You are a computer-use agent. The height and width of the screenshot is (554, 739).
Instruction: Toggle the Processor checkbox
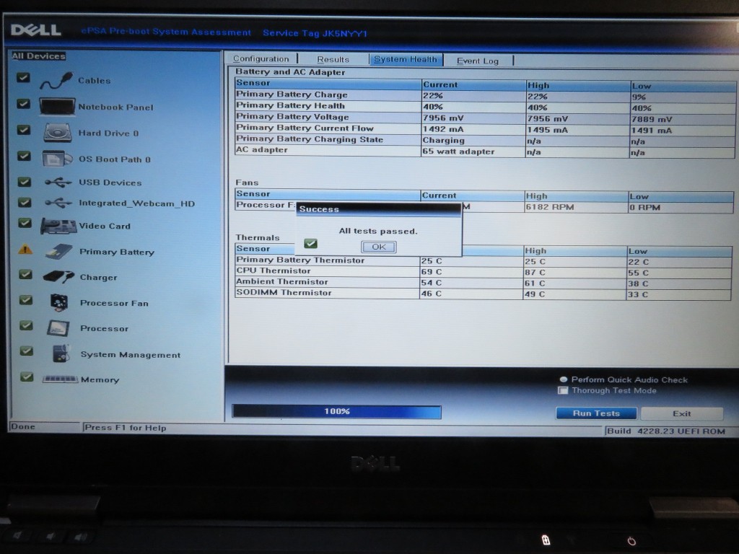point(27,325)
